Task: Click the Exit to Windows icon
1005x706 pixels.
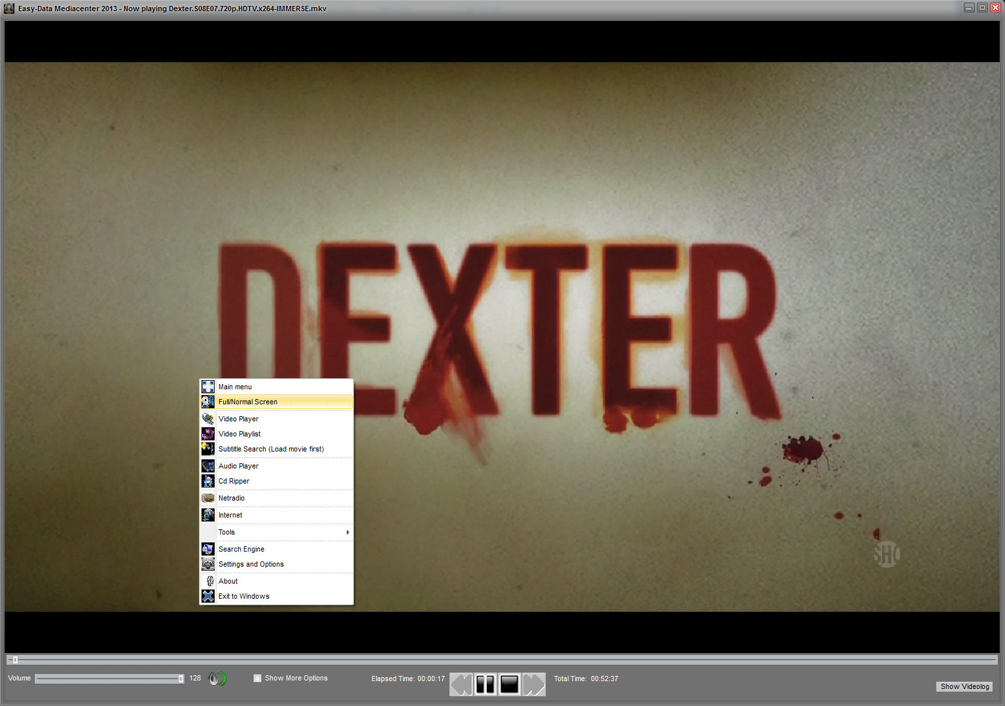Action: (208, 596)
